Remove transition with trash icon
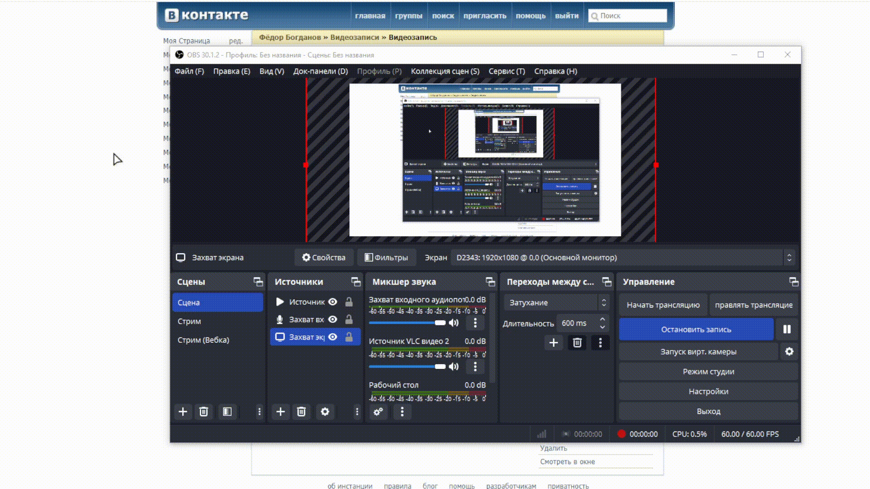The image size is (870, 489). (x=577, y=343)
